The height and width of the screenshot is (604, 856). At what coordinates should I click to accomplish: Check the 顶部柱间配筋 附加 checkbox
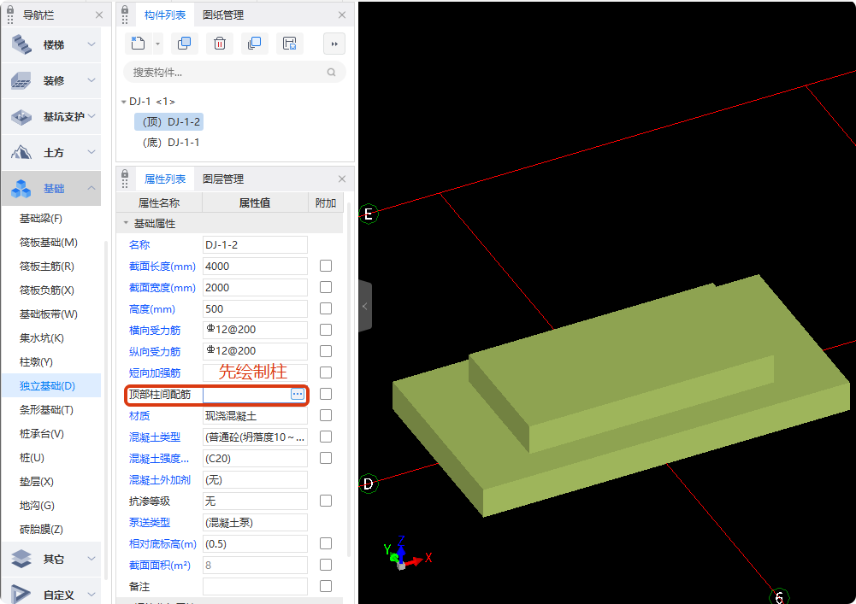(x=326, y=393)
